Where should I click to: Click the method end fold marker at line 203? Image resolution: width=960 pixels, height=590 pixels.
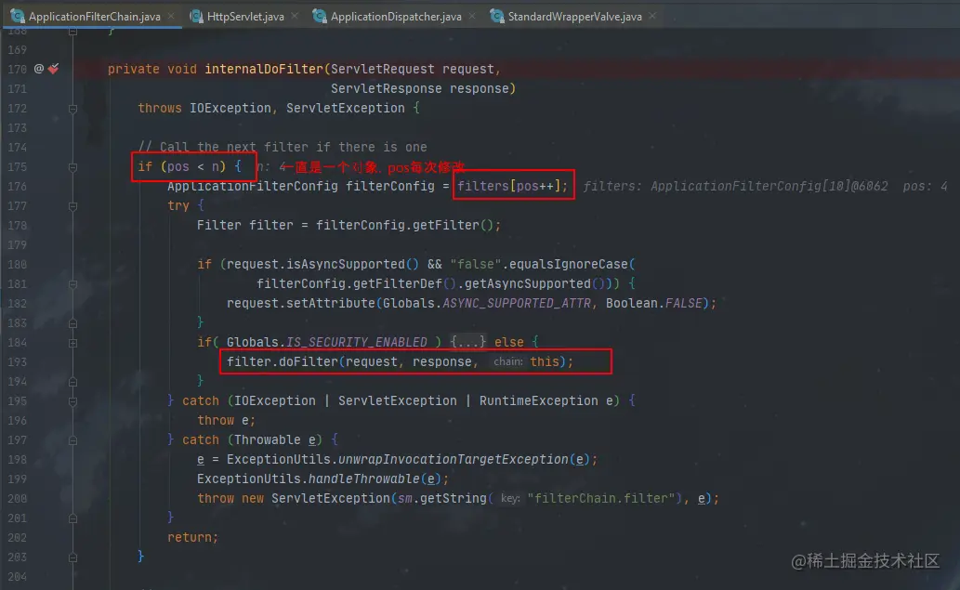(72, 557)
